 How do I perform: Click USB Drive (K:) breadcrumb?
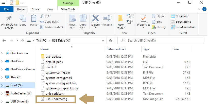coord(61,41)
